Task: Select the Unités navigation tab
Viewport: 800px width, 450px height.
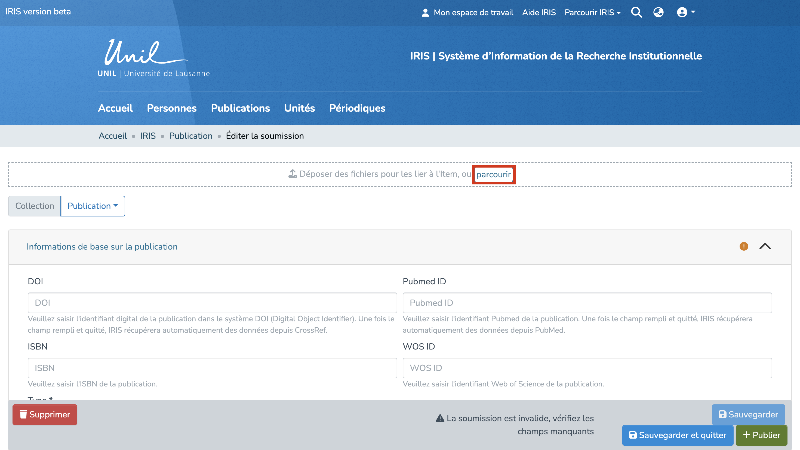Action: [x=299, y=108]
